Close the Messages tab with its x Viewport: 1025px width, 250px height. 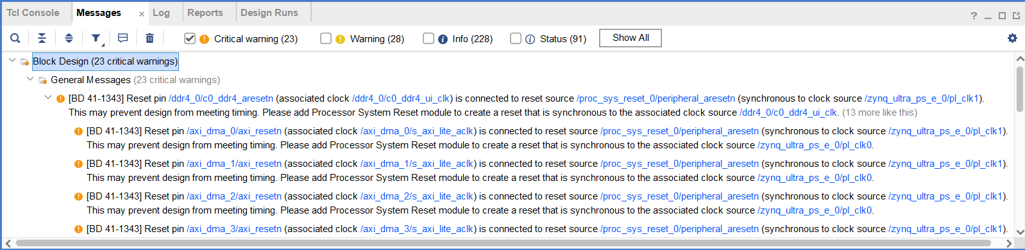point(141,13)
